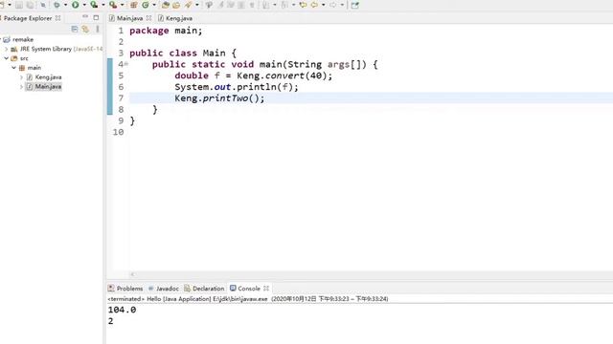Select Keng.java in Package Explorer

pos(48,77)
